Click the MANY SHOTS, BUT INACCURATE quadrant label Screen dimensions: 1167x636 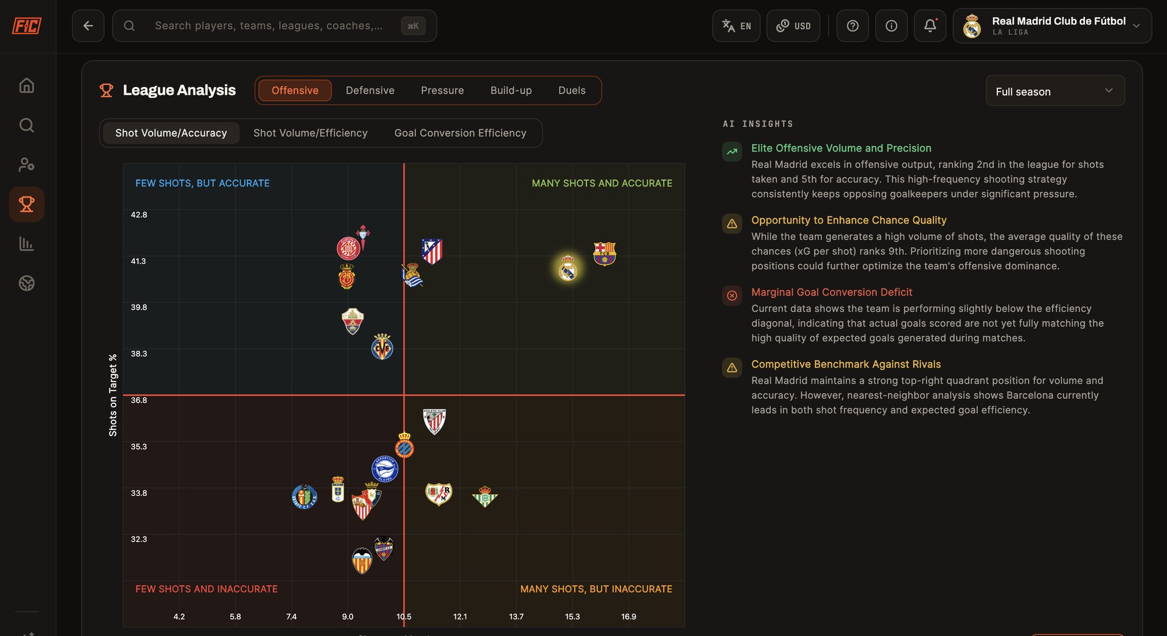pos(596,589)
